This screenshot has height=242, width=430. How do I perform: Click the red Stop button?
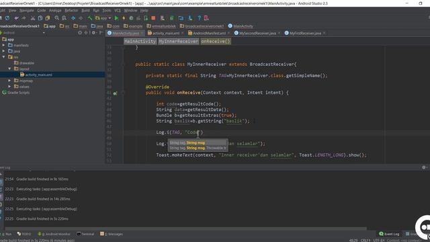(153, 18)
